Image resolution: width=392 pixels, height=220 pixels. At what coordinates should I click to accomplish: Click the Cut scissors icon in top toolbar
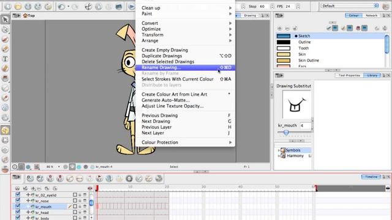coord(88,7)
